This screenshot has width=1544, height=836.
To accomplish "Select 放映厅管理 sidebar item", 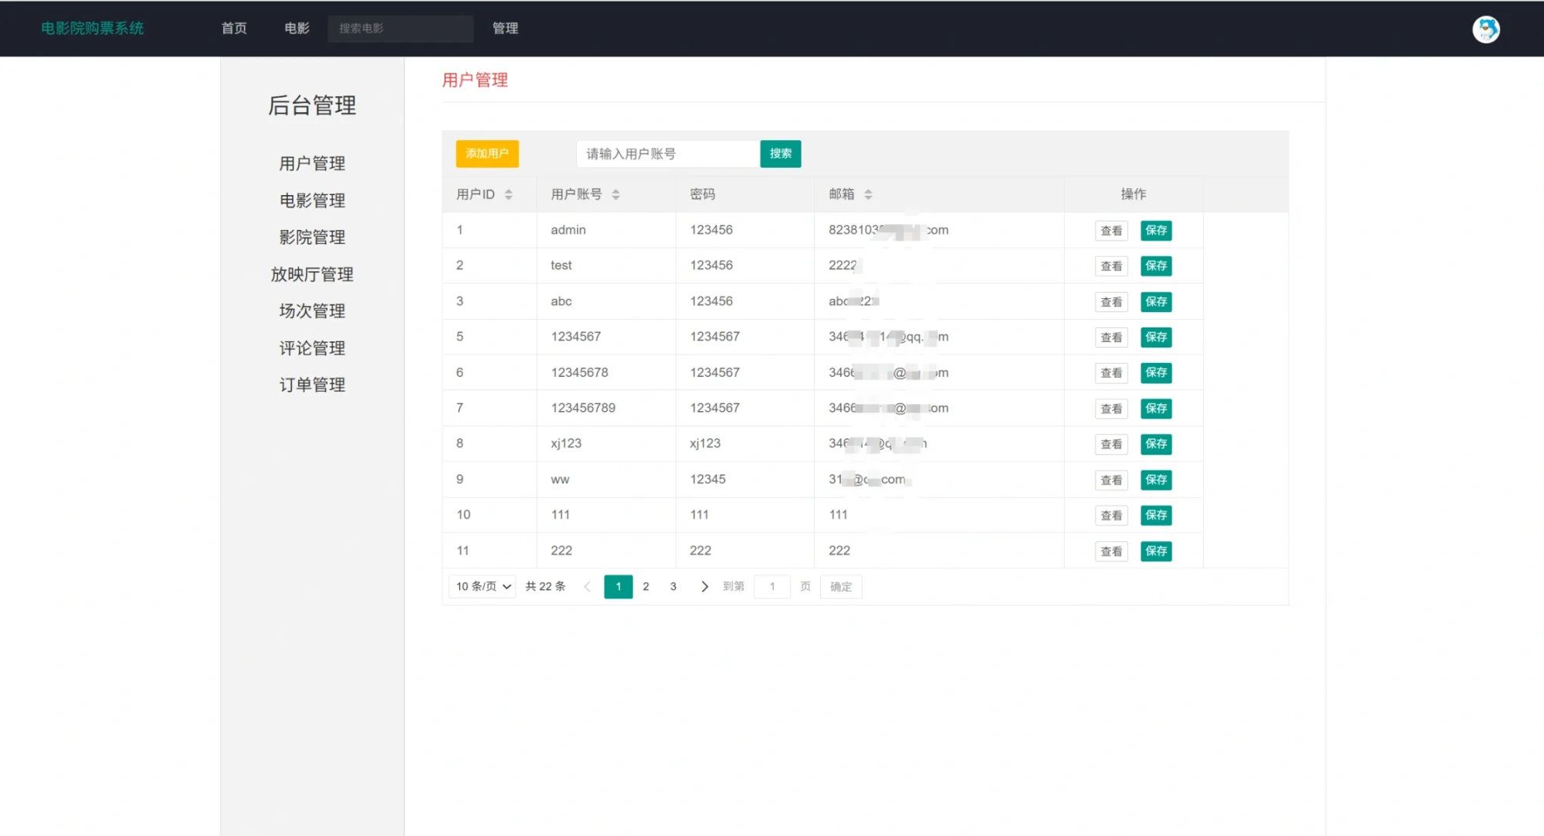I will tap(312, 274).
